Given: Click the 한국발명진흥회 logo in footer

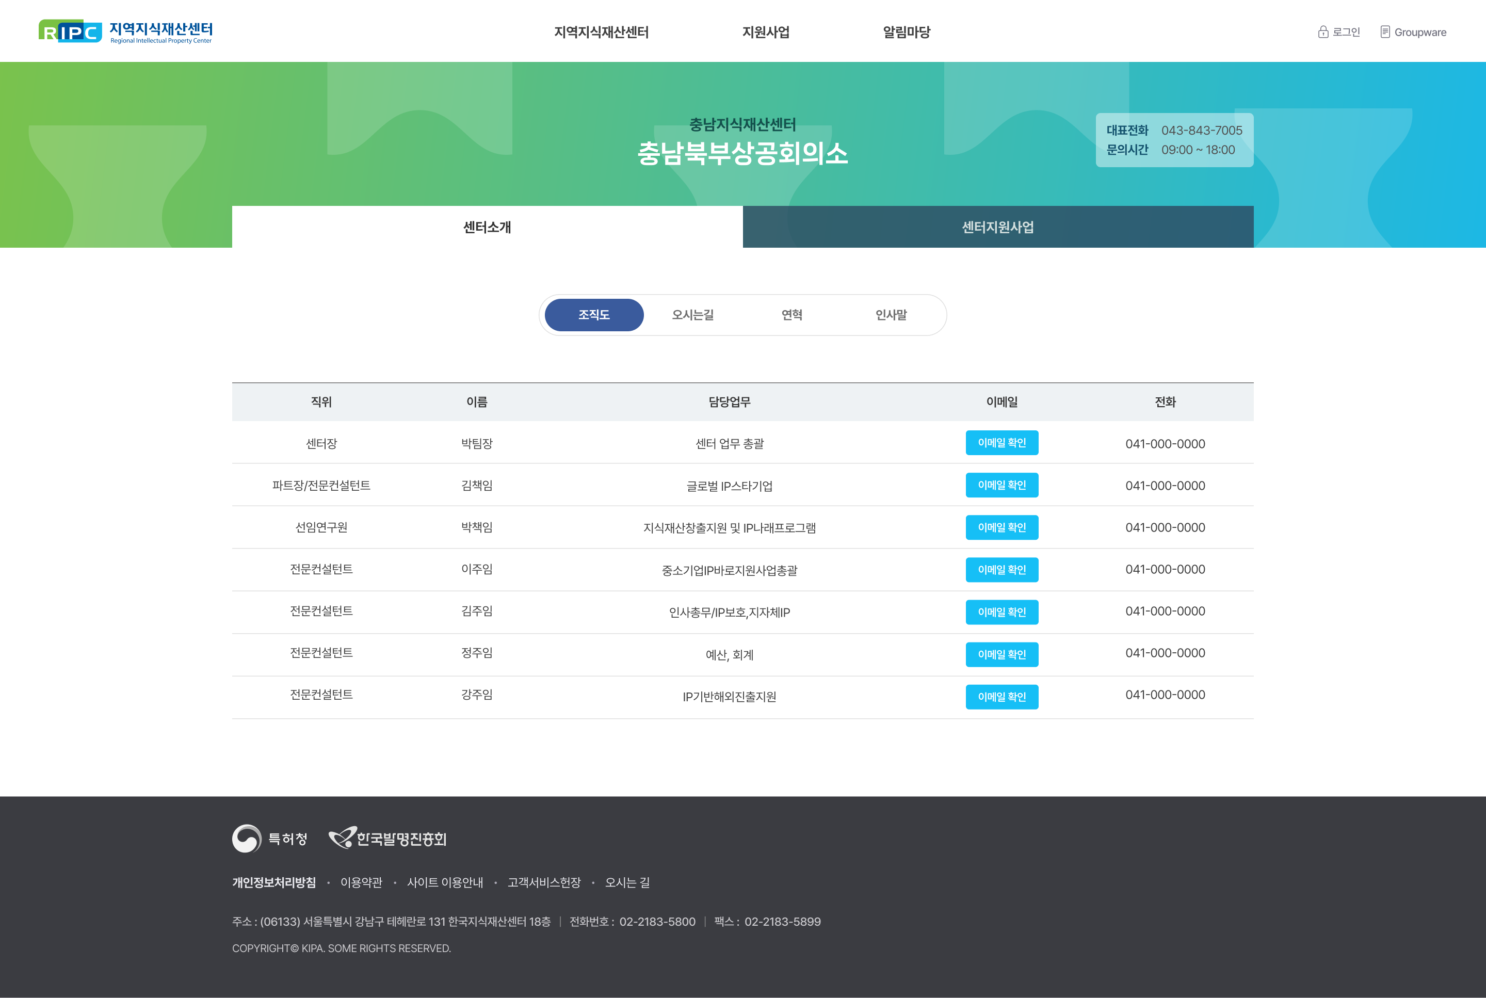Looking at the screenshot, I should pos(387,838).
